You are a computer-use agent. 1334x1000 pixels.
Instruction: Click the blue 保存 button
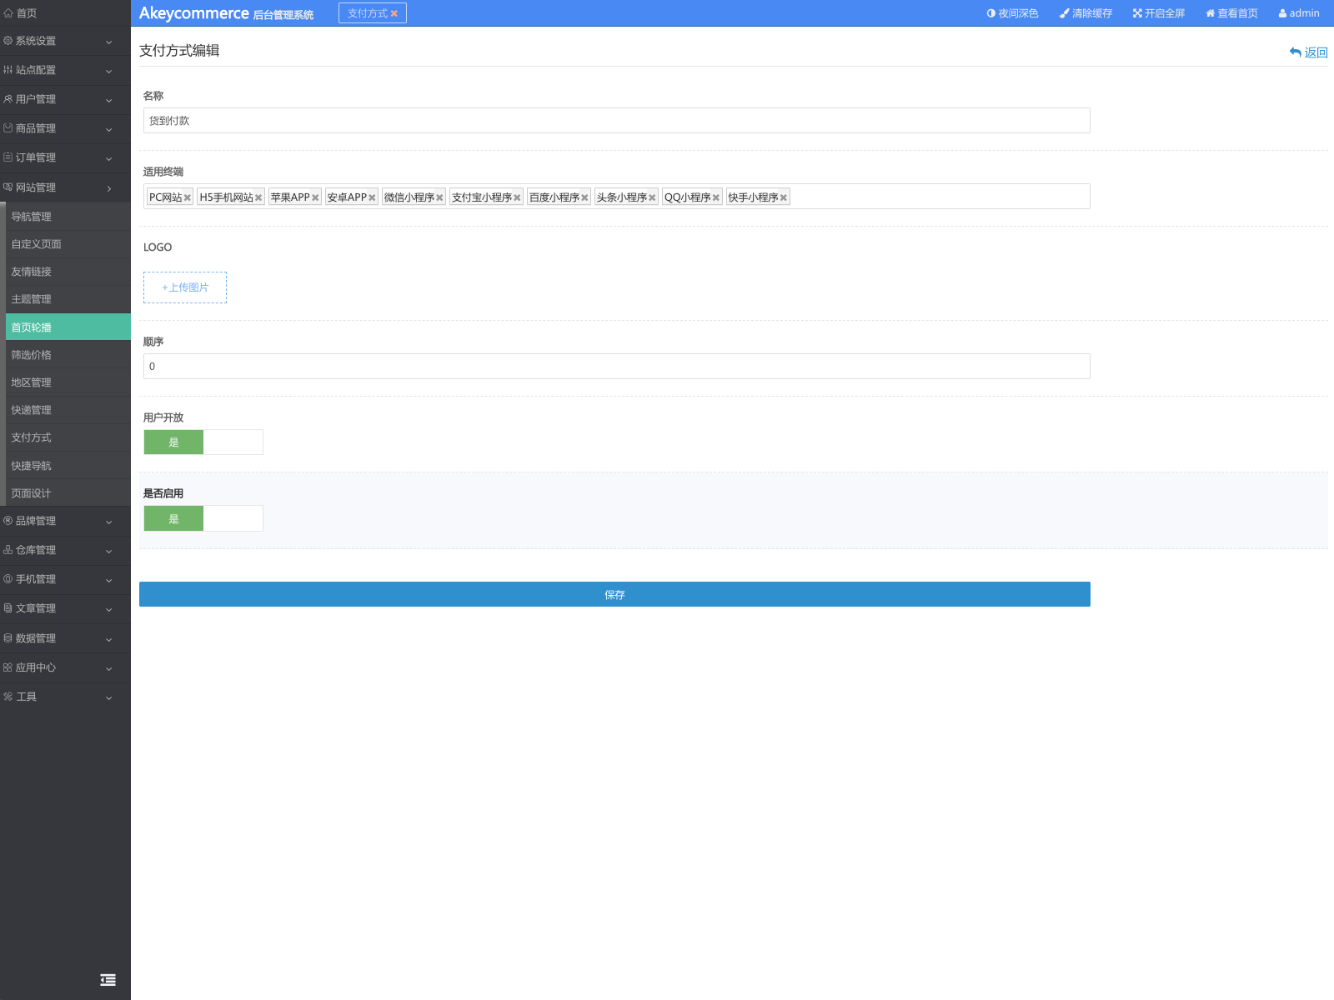coord(614,594)
